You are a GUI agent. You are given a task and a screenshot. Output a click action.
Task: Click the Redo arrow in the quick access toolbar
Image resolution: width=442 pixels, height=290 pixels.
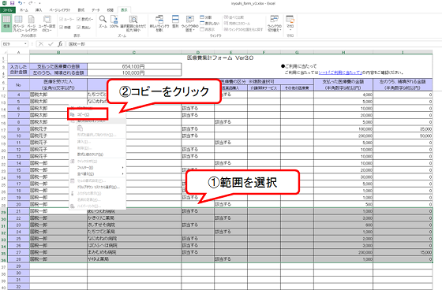pyautogui.click(x=31, y=3)
